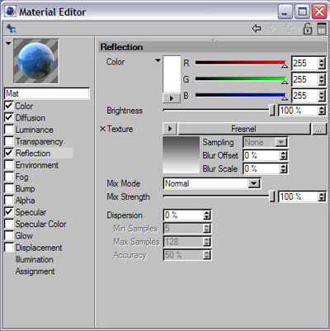This screenshot has height=331, width=330.
Task: Select the Illumination entry in channel list
Action: tap(35, 259)
